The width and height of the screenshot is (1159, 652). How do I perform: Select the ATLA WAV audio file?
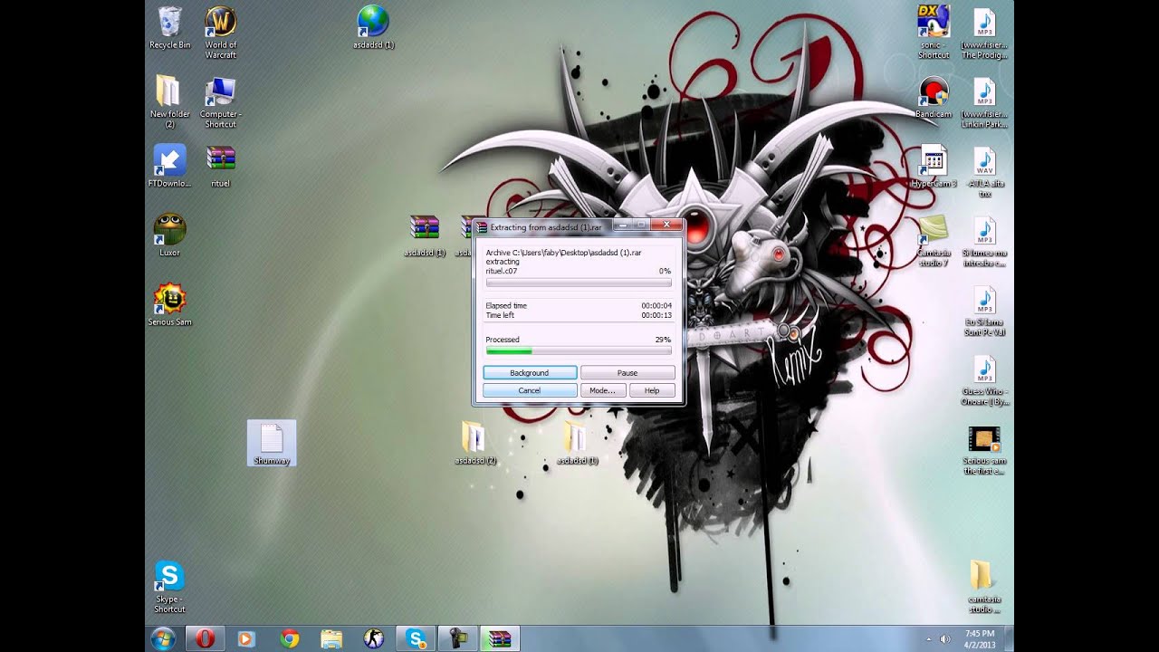pos(983,171)
